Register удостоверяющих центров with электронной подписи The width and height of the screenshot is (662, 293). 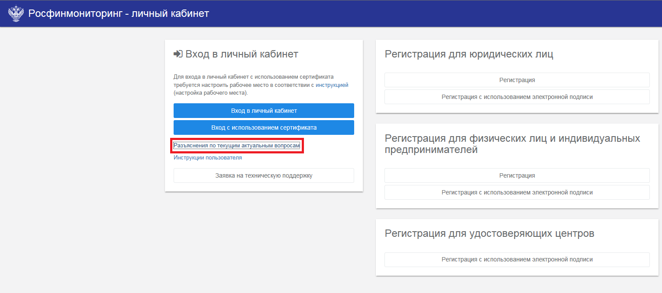[x=517, y=260]
